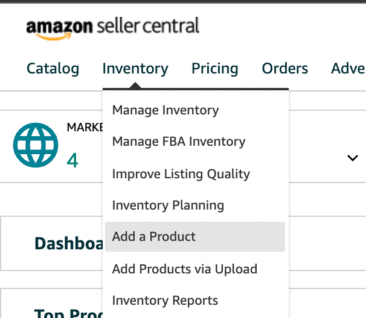Image resolution: width=366 pixels, height=318 pixels.
Task: Choose Add a Product
Action: click(x=195, y=237)
